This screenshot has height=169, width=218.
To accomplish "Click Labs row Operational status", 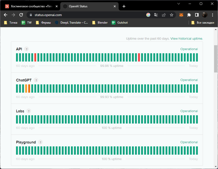I will (189, 111).
